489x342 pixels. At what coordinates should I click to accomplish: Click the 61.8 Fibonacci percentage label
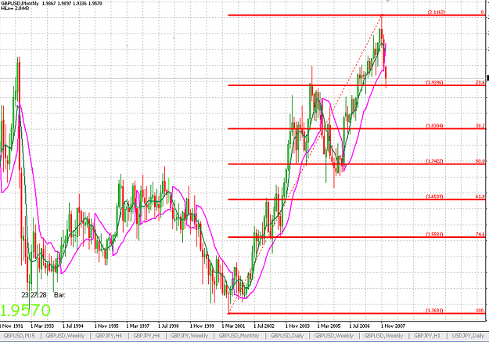pyautogui.click(x=480, y=196)
